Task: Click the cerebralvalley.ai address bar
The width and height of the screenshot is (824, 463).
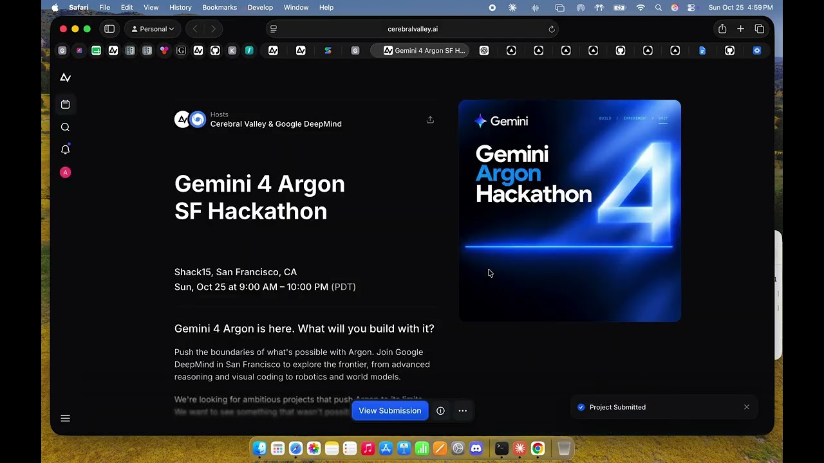Action: pyautogui.click(x=413, y=29)
